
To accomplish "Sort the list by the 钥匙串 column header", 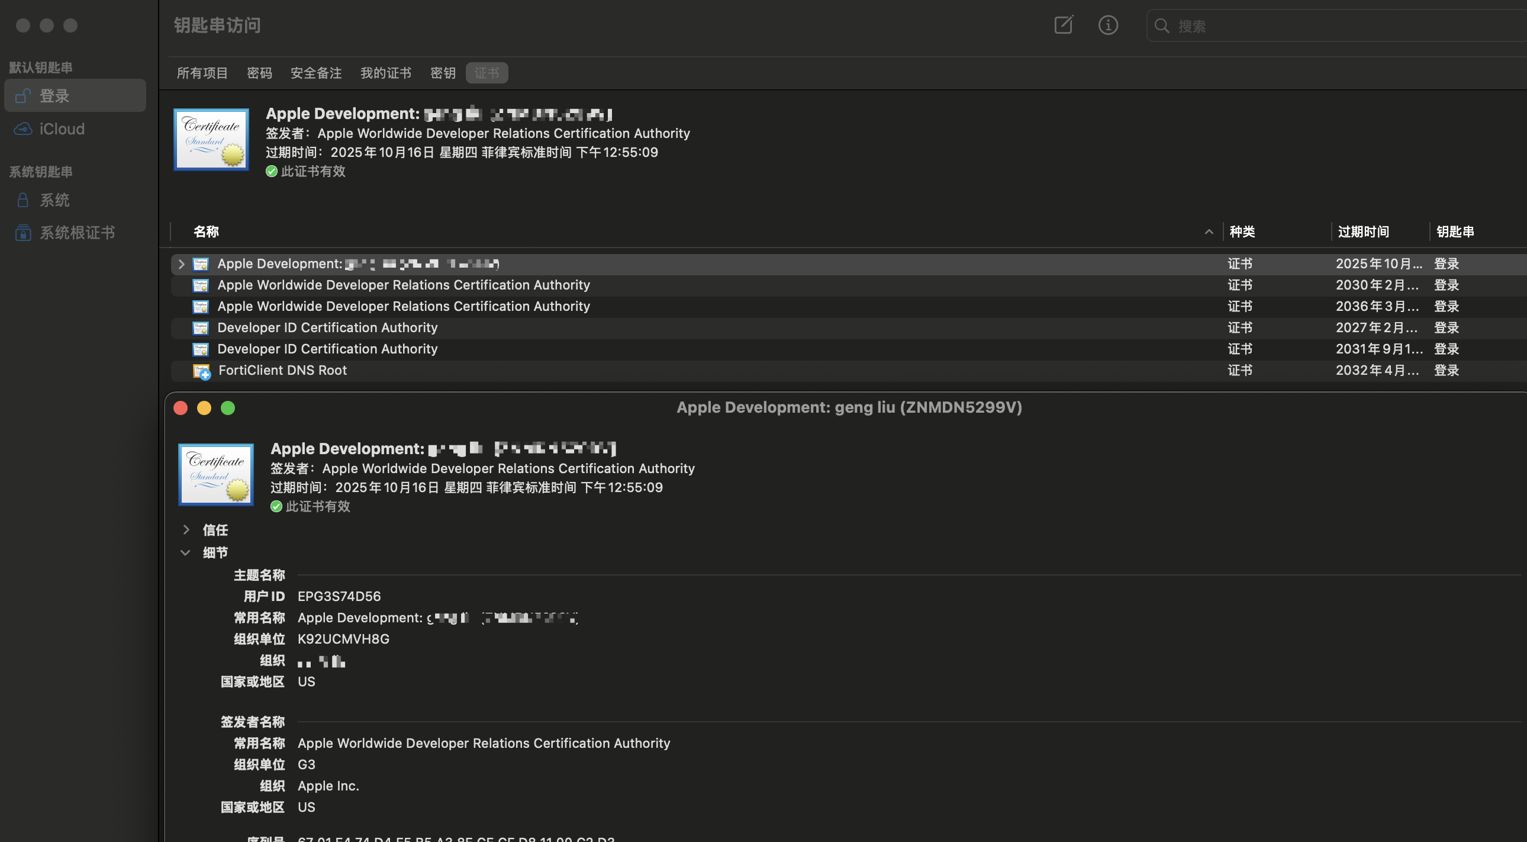I will pyautogui.click(x=1455, y=232).
